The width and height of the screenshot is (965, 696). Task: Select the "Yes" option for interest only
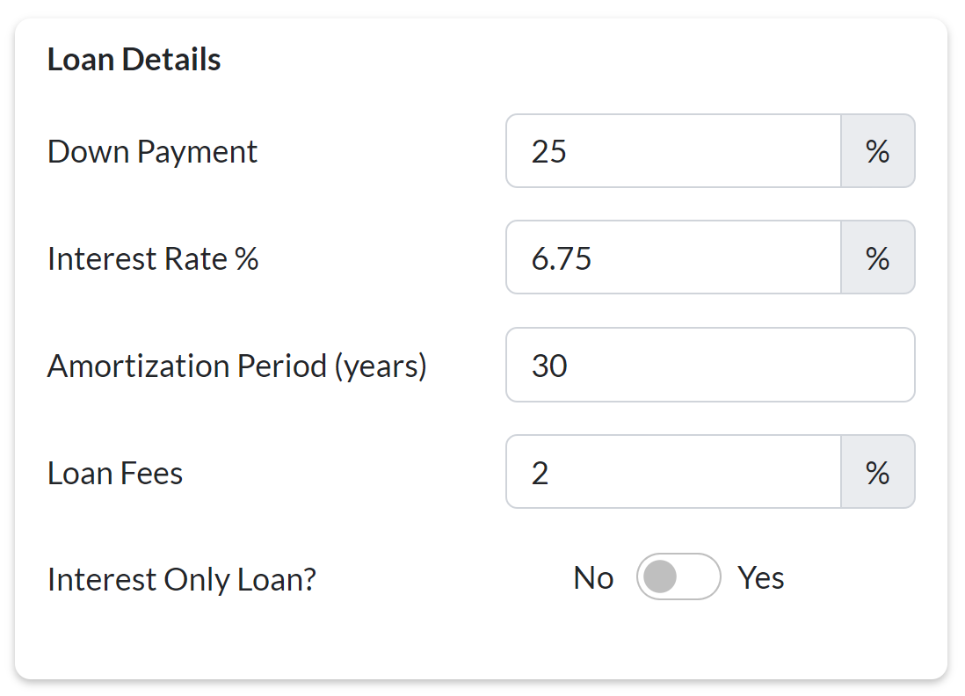[760, 578]
